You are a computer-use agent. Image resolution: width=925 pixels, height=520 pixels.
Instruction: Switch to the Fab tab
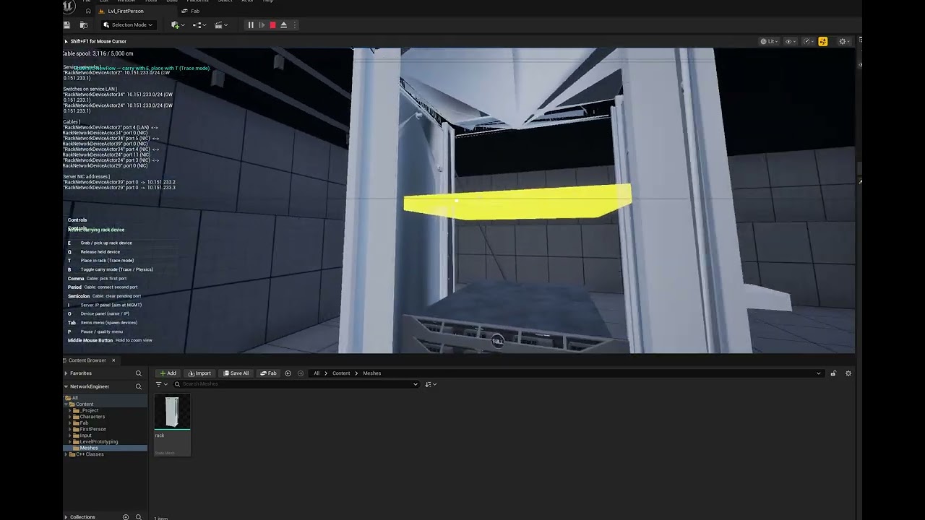click(x=191, y=11)
